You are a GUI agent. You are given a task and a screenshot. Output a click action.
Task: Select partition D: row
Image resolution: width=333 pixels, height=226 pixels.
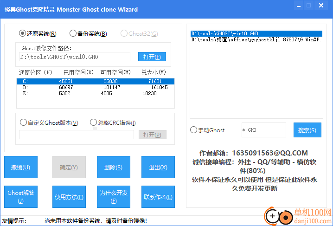click(x=96, y=87)
